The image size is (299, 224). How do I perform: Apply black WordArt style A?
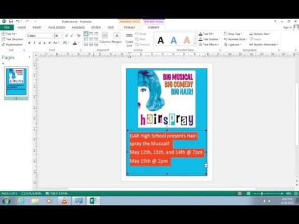[x=161, y=40]
